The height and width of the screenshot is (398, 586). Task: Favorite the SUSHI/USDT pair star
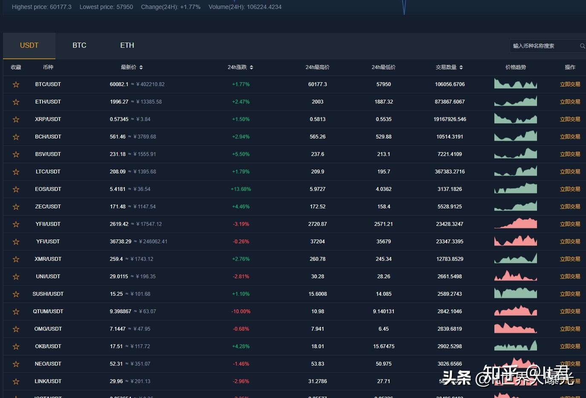(x=16, y=294)
